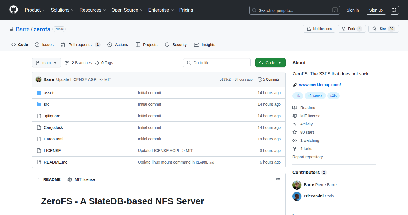Click the scale icon next to MIT license
This screenshot has width=408, height=215.
tap(295, 116)
